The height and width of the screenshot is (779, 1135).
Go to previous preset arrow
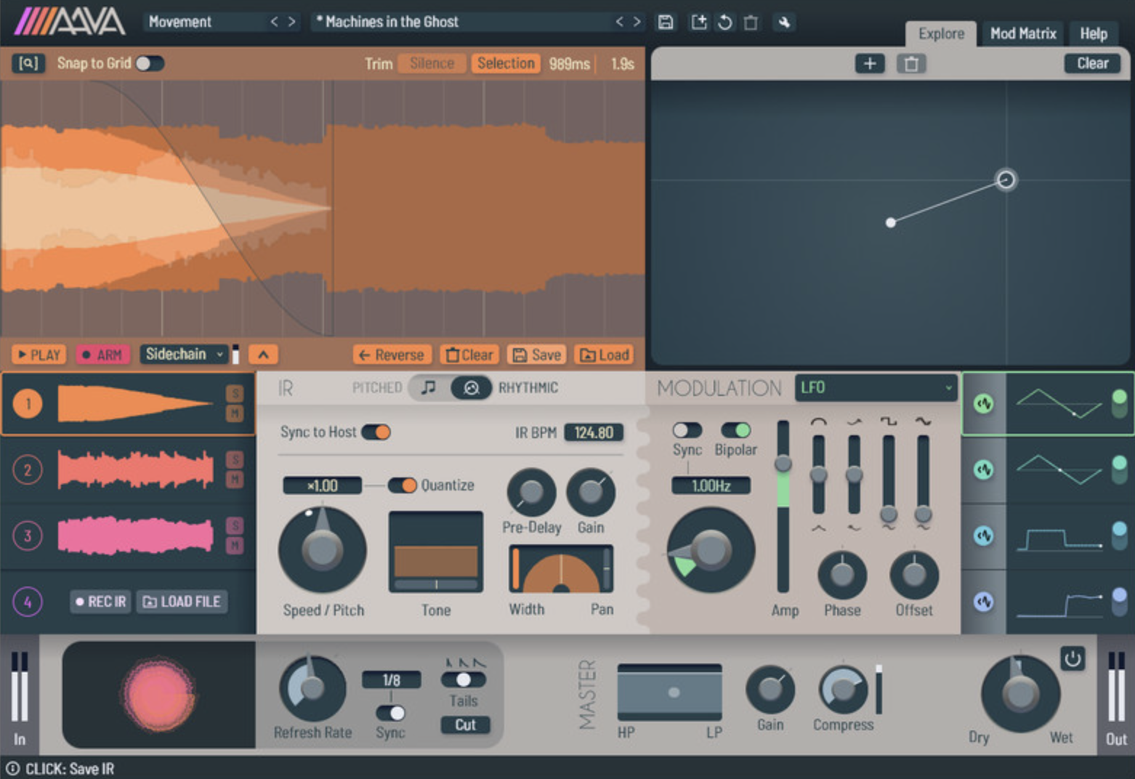pyautogui.click(x=619, y=22)
